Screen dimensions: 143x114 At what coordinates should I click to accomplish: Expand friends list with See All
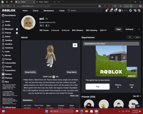coord(137,96)
